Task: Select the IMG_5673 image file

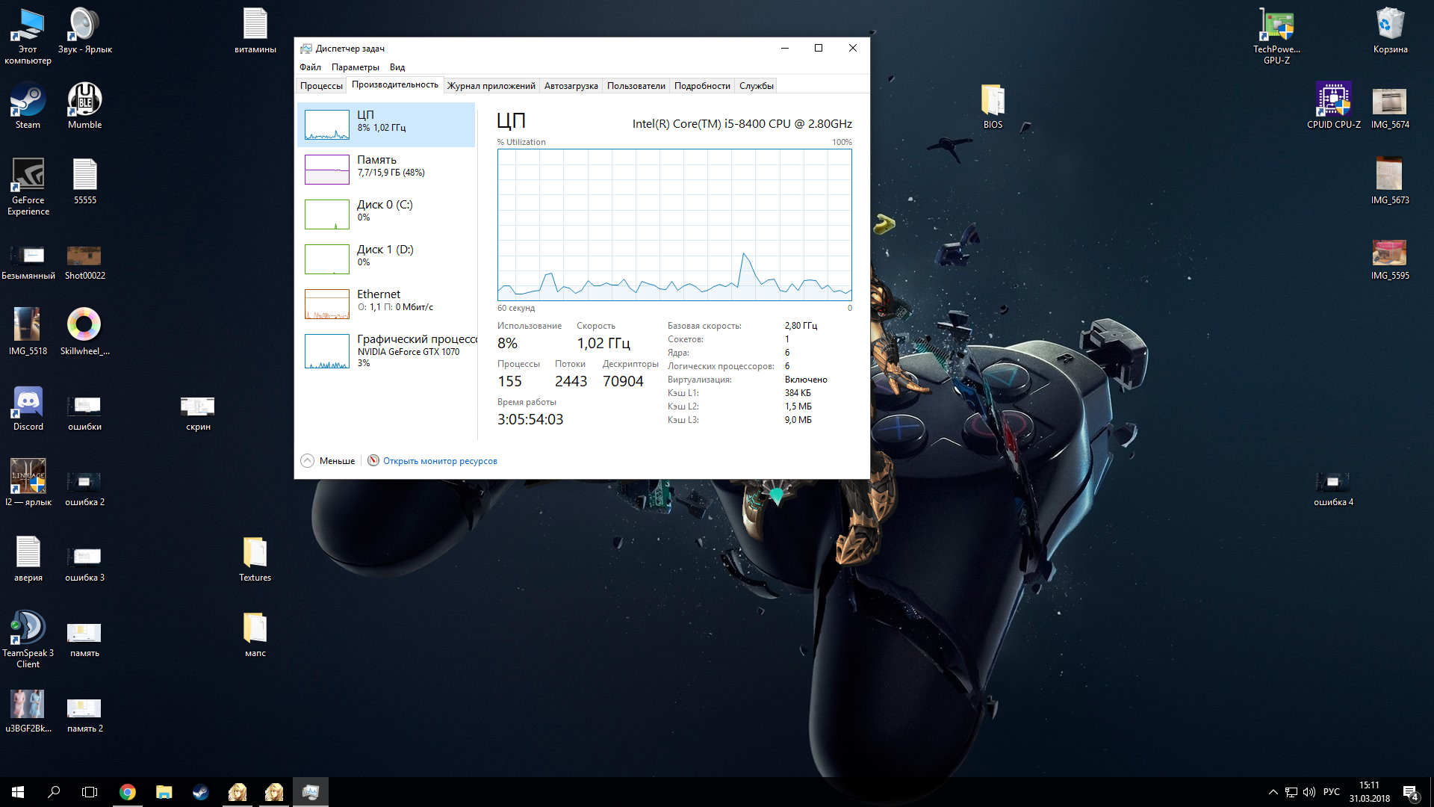Action: point(1391,182)
